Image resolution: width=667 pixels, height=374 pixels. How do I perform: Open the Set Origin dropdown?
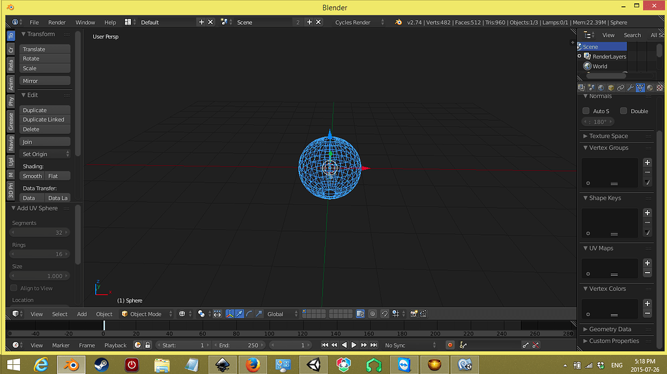[x=45, y=154]
